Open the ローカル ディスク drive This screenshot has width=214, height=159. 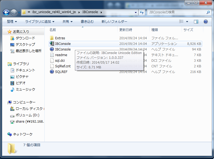point(30,108)
